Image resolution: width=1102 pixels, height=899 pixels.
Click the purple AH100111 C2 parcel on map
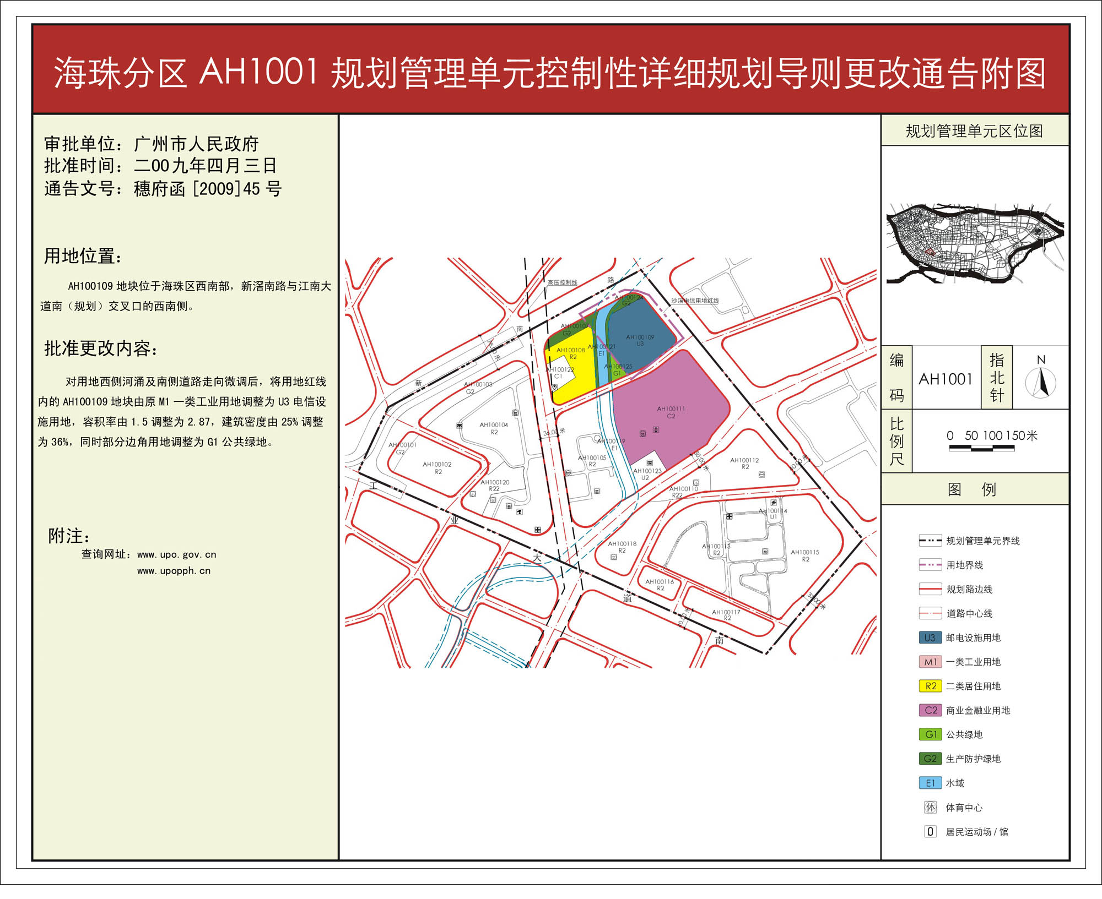(671, 413)
